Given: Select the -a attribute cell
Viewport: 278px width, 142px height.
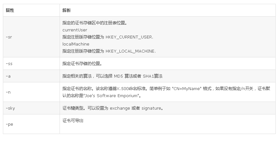Looking at the screenshot, I should point(31,76).
